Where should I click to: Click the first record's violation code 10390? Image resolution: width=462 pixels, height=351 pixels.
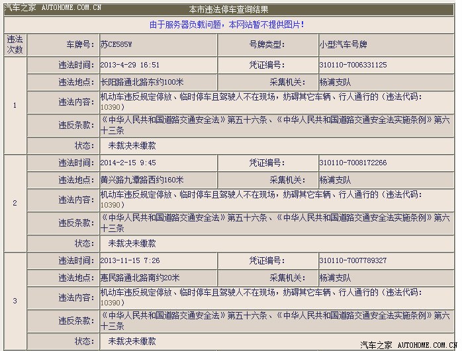[111, 106]
